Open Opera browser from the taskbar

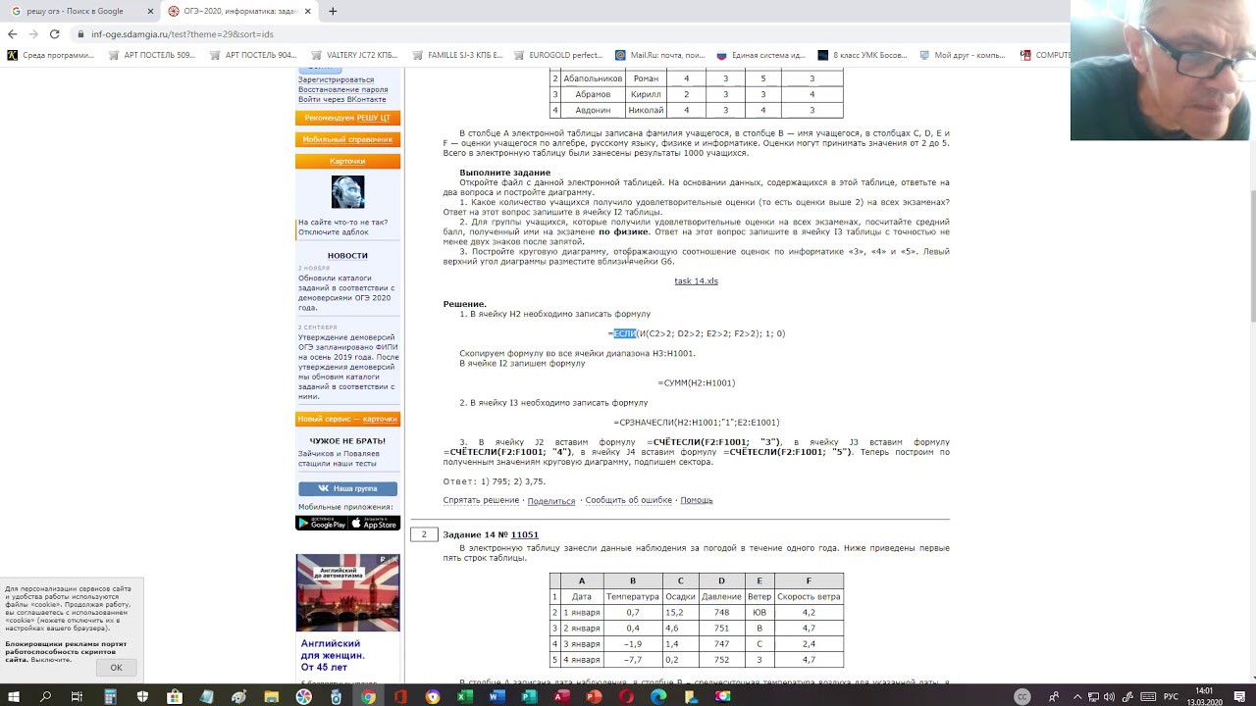point(626,696)
